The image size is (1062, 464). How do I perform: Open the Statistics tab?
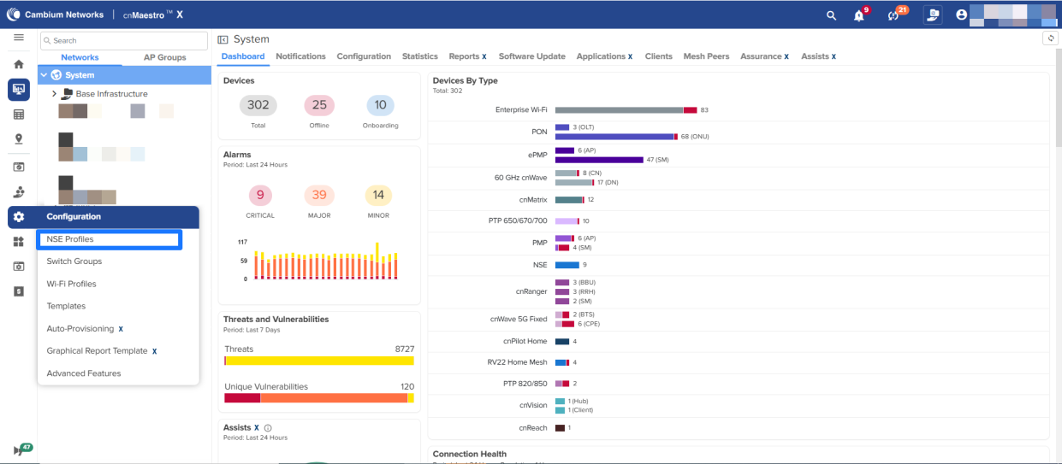[420, 56]
